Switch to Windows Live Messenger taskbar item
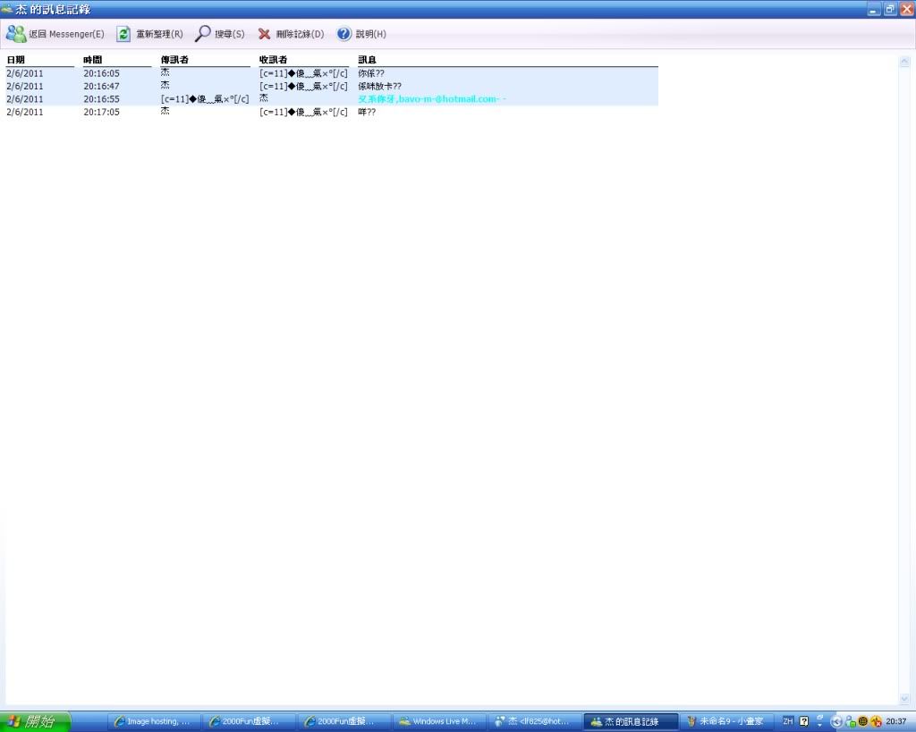916x732 pixels. tap(442, 721)
